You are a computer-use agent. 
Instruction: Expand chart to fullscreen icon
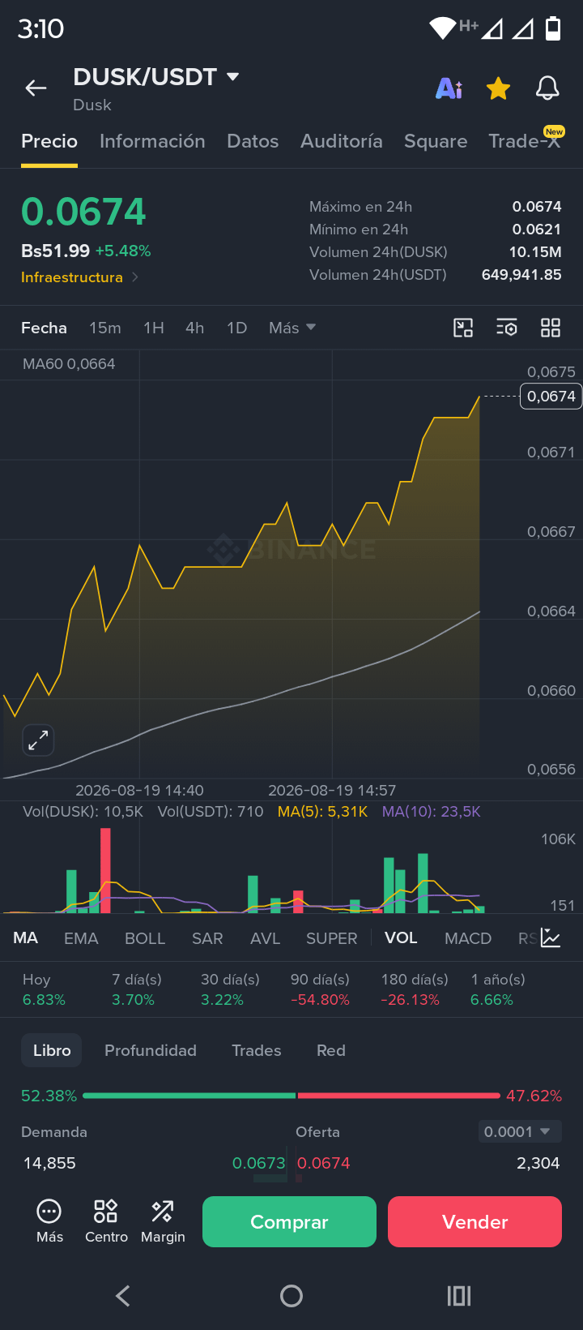(38, 740)
